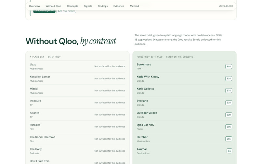Click the Outdoor Voices brand name

[147, 113]
